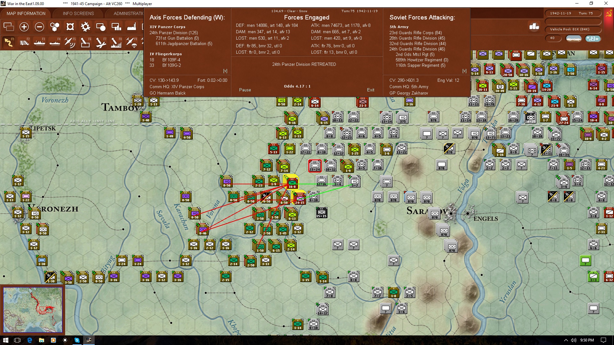Viewport: 614px width, 345px height.
Task: Show hidden tray icons chevron
Action: (566, 340)
